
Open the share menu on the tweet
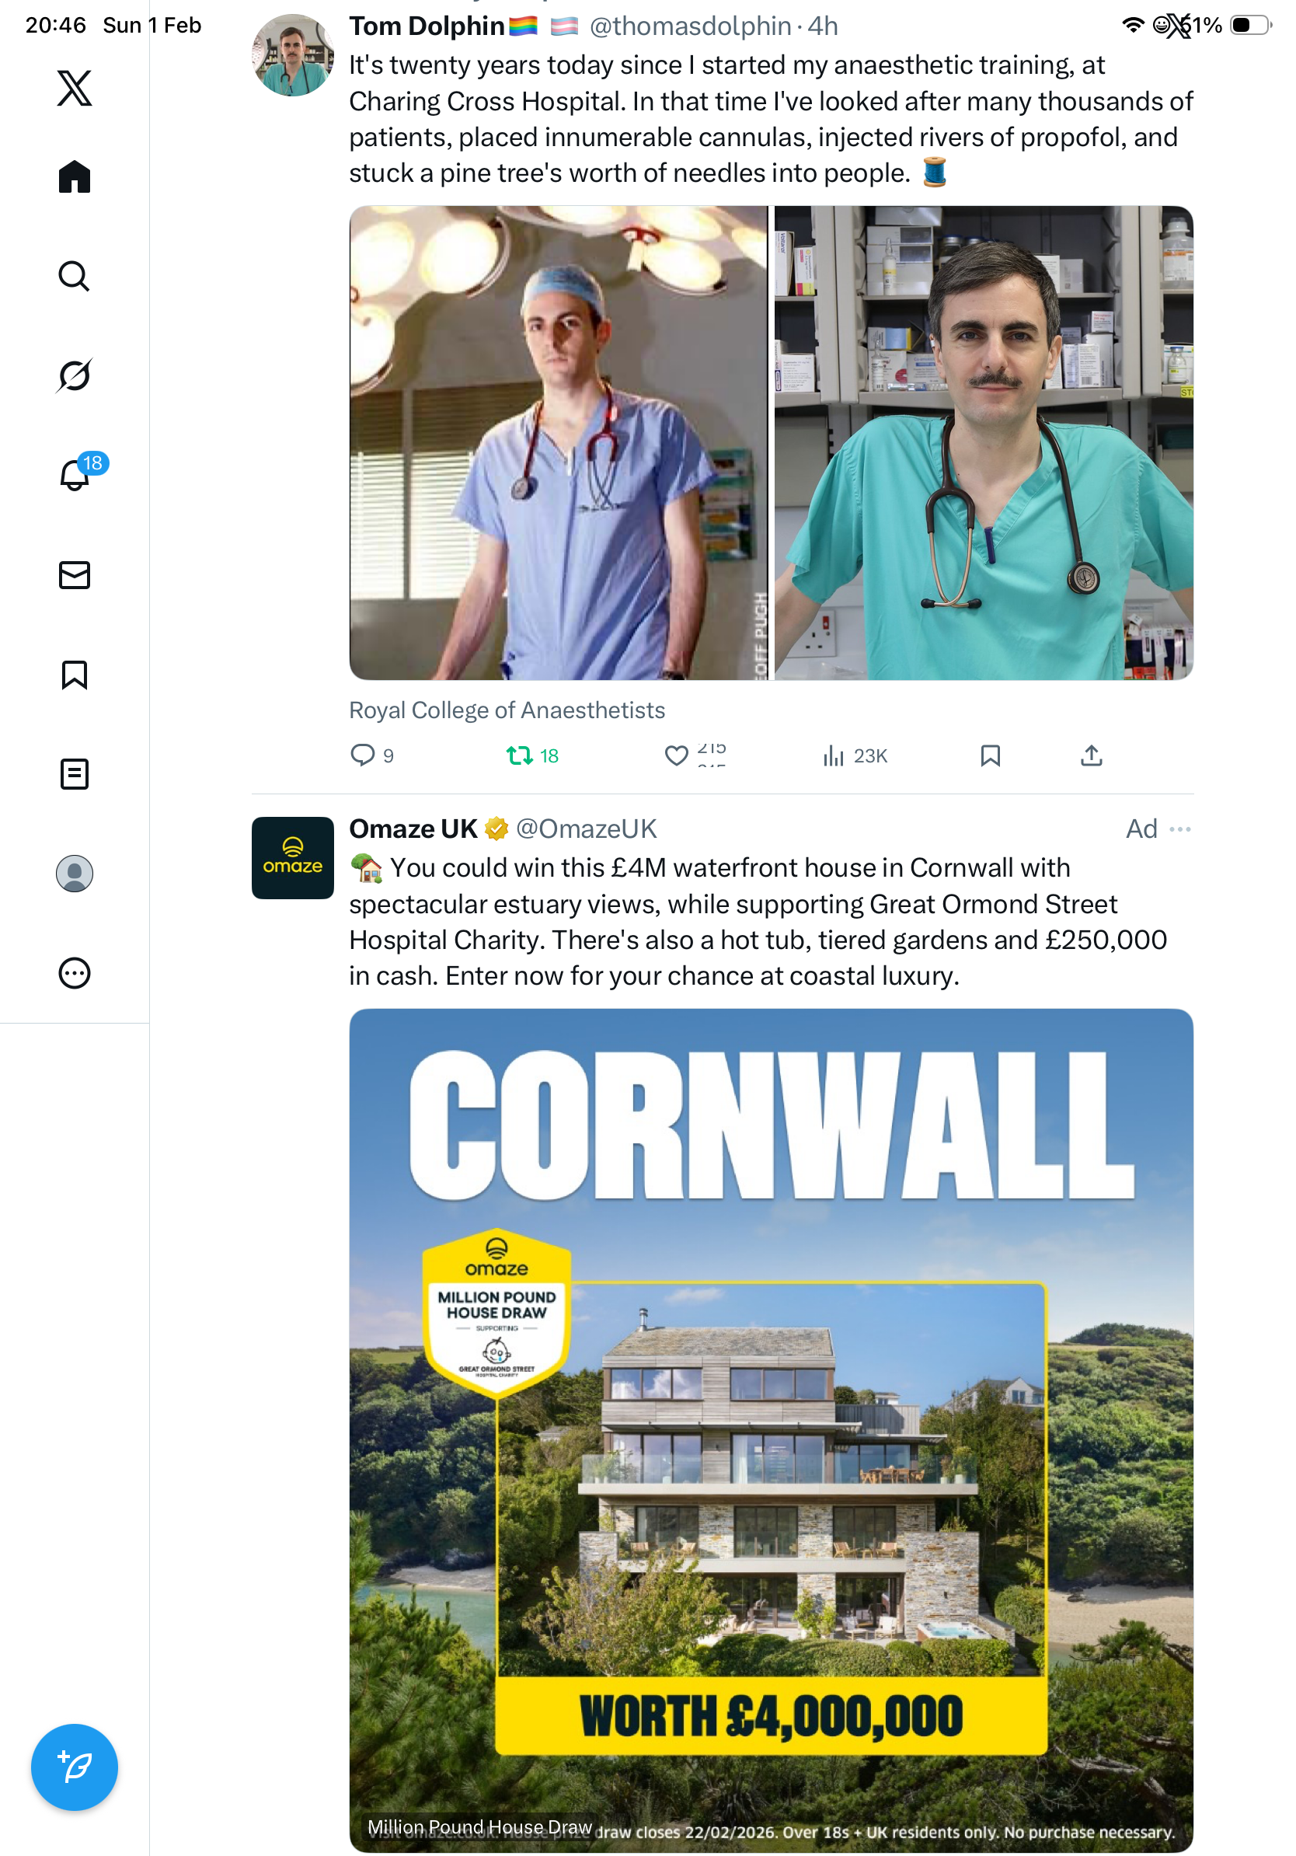coord(1092,755)
